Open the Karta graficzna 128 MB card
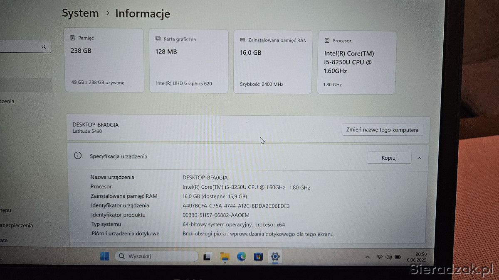Viewport: 499px width, 280px height. click(x=189, y=61)
